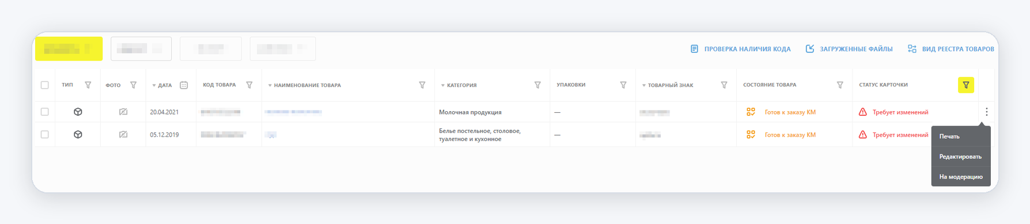This screenshot has width=1030, height=224.
Task: Click the layout icon beside Вид реестра товаров
Action: pos(912,49)
